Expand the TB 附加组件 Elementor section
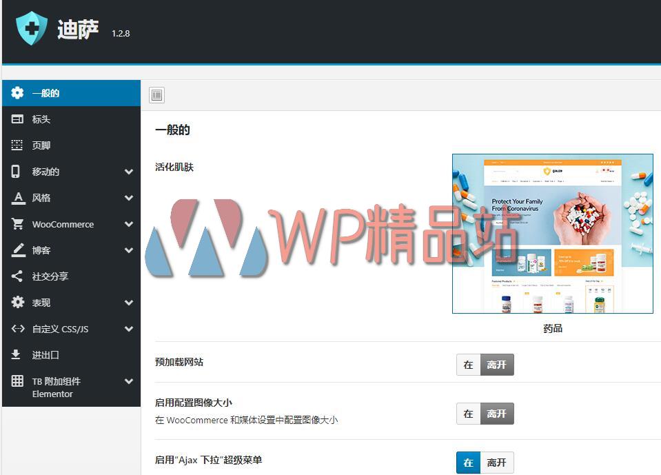The width and height of the screenshot is (661, 475). [128, 381]
